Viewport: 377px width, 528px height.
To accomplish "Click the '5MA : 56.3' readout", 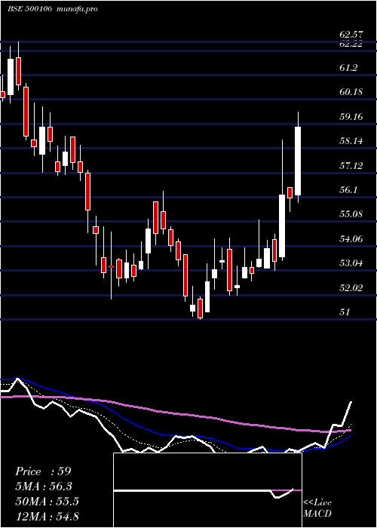I will [x=44, y=487].
